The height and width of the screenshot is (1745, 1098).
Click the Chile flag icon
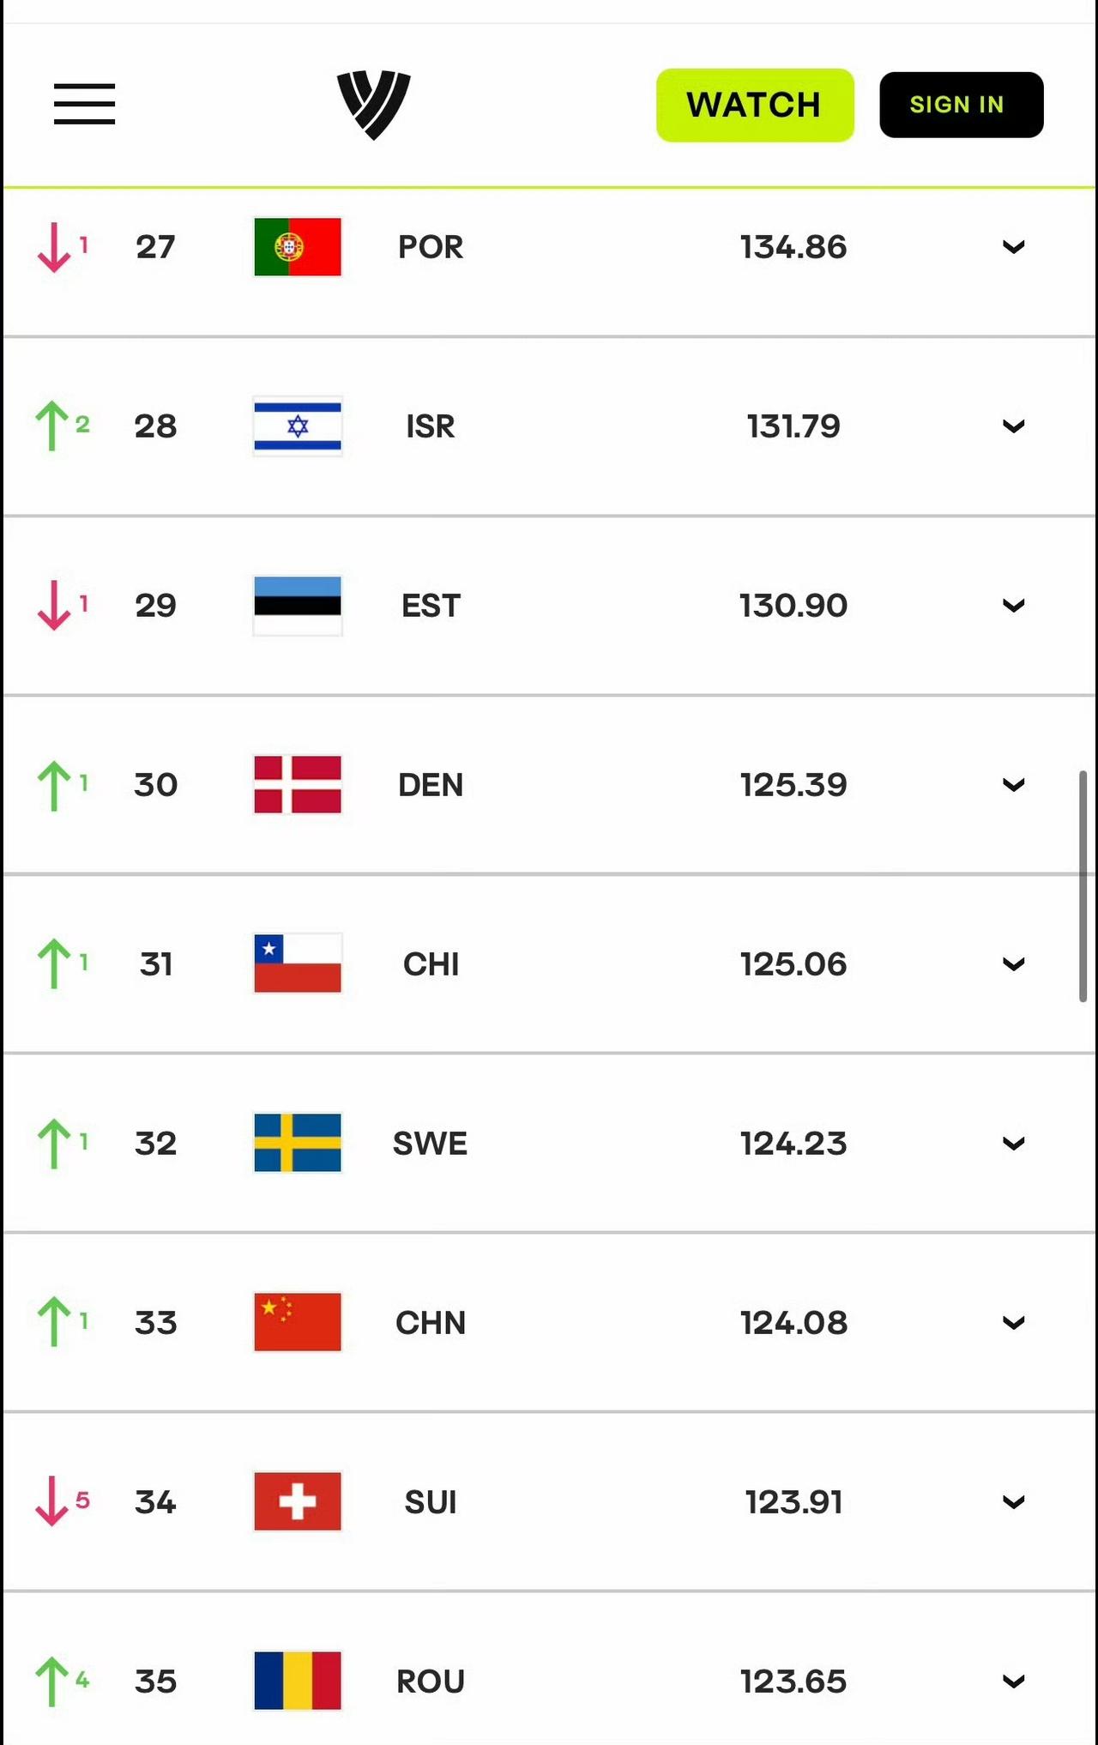coord(298,963)
